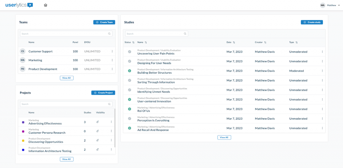Sort studies by Date column

coord(234,43)
